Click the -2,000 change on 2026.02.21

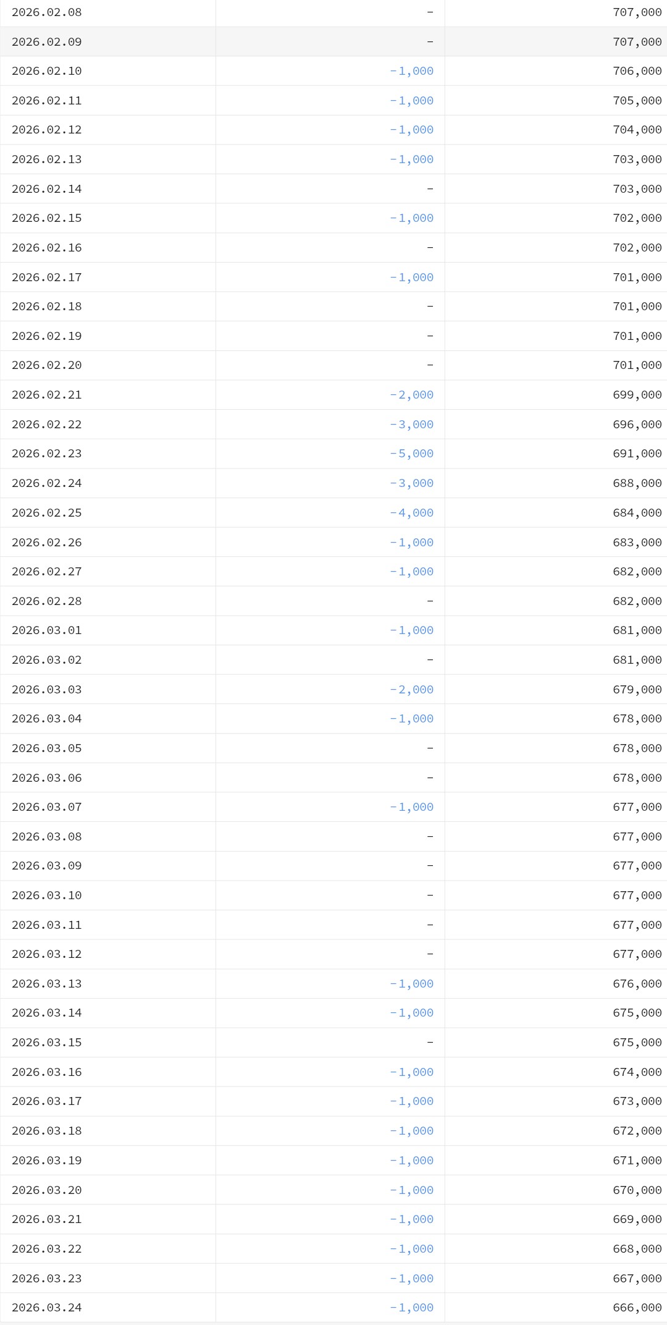[411, 395]
